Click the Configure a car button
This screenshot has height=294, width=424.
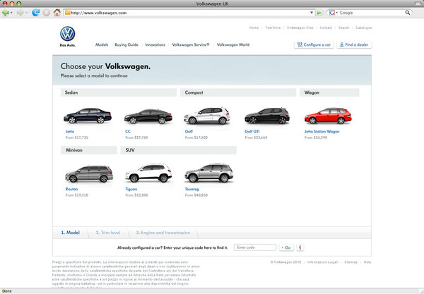point(313,44)
